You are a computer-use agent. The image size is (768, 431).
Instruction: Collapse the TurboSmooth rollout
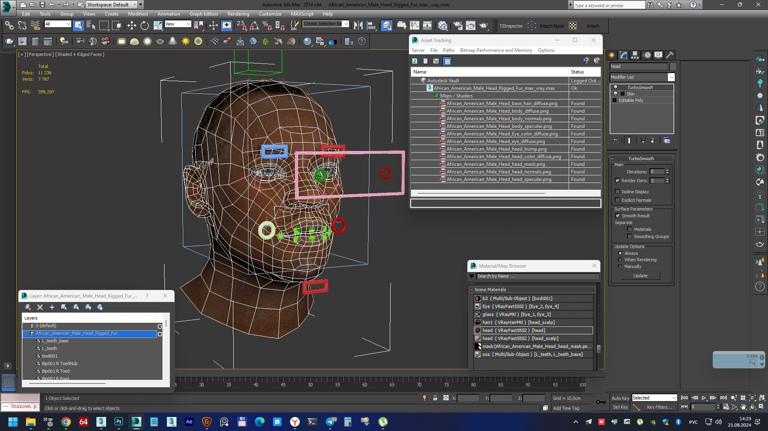(641, 159)
